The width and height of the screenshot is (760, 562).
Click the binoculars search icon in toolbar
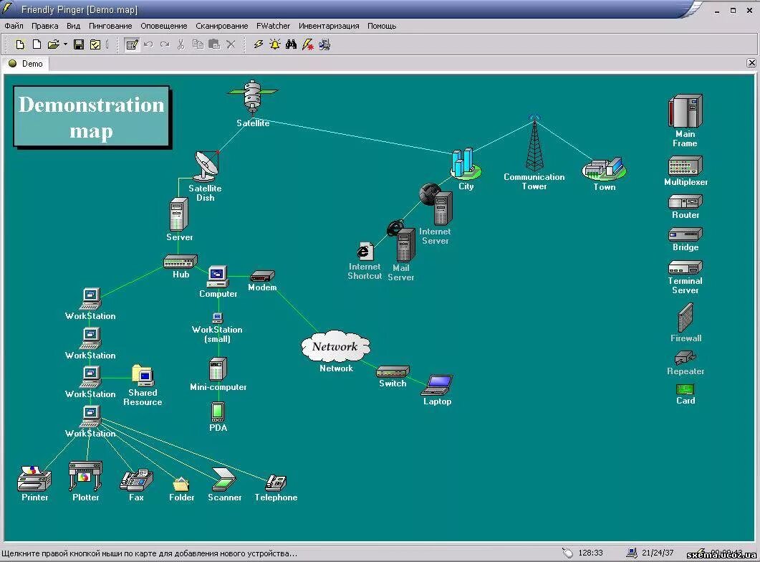291,44
